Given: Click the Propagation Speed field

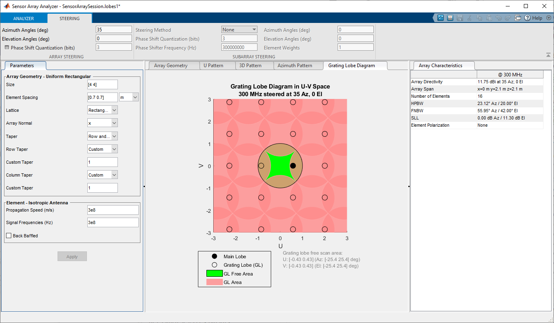Looking at the screenshot, I should tap(113, 210).
